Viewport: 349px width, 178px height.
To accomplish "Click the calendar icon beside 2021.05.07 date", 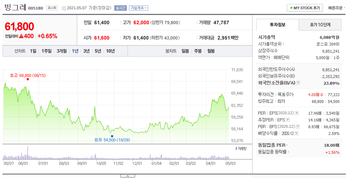I will (64, 8).
